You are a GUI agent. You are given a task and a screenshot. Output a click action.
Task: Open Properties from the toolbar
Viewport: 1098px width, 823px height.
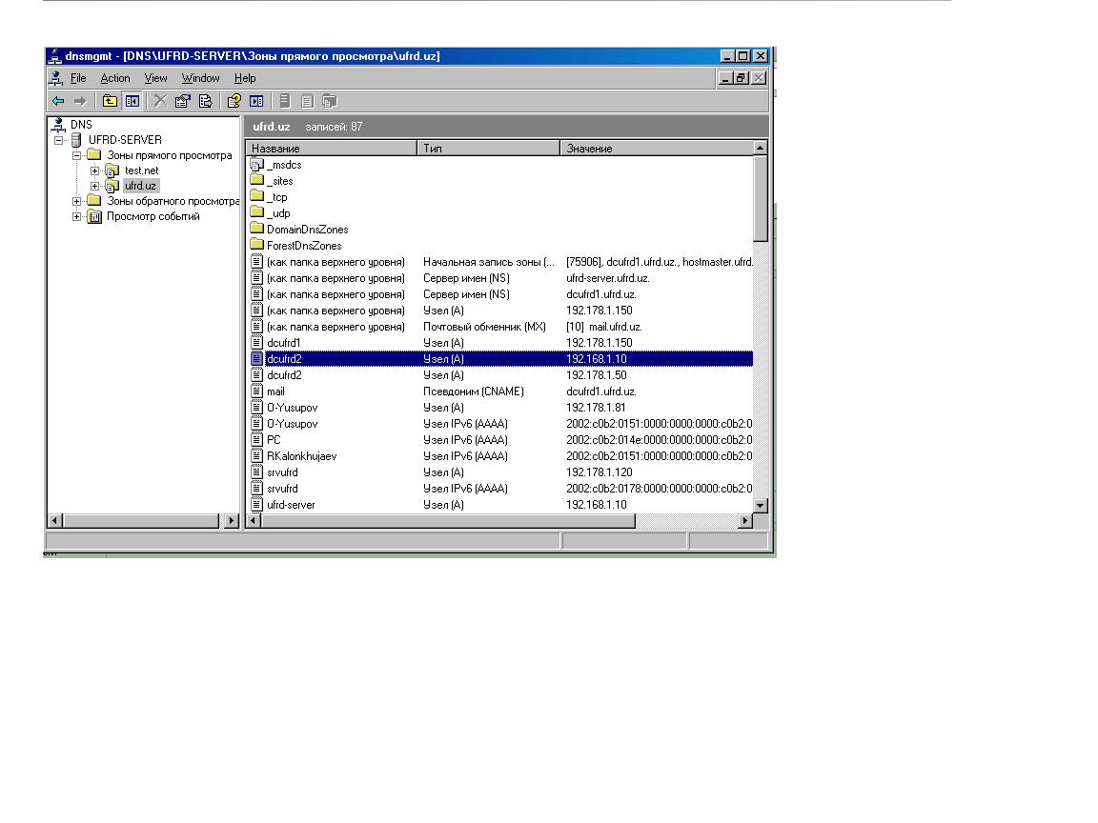coord(183,102)
